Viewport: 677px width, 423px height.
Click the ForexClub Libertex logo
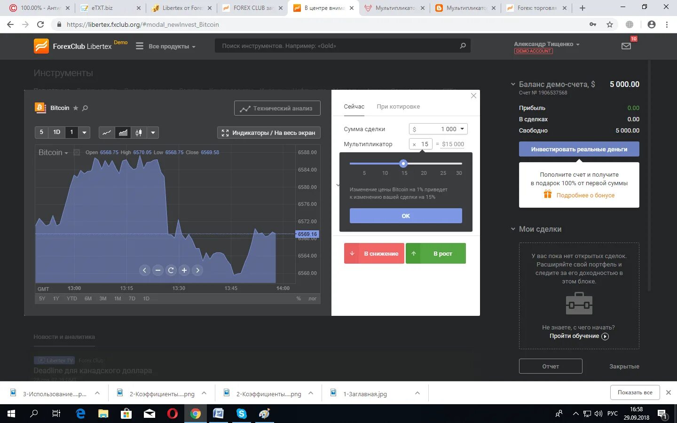pos(73,46)
